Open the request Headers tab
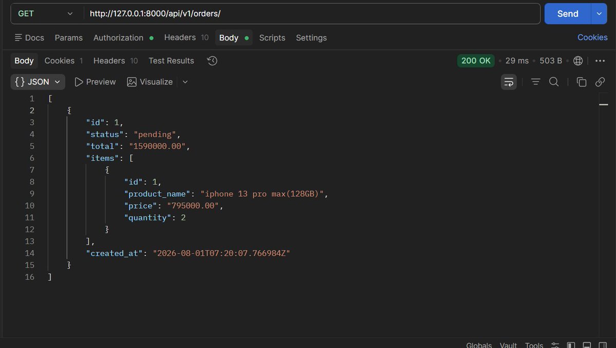The height and width of the screenshot is (348, 616). coord(186,37)
